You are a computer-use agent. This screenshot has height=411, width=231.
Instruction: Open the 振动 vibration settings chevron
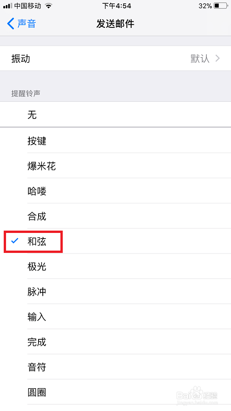click(218, 59)
